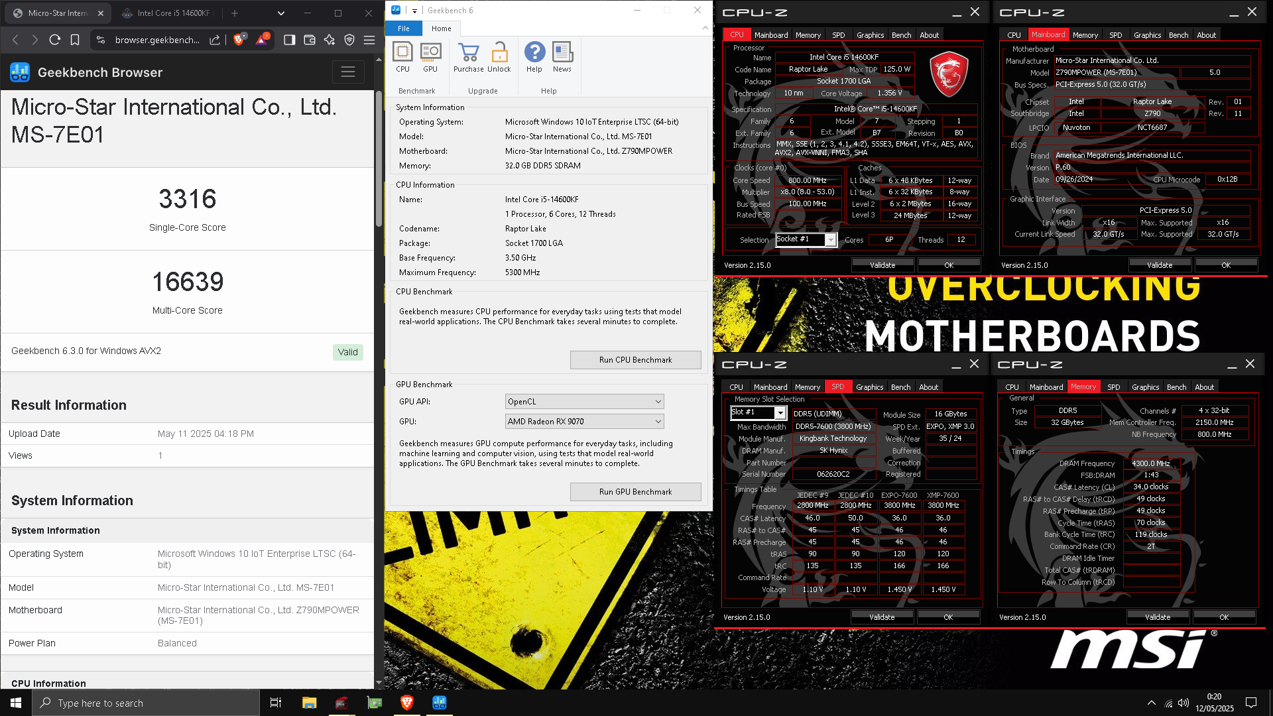
Task: Open the Help icon in Geekbench ribbon
Action: coord(534,57)
